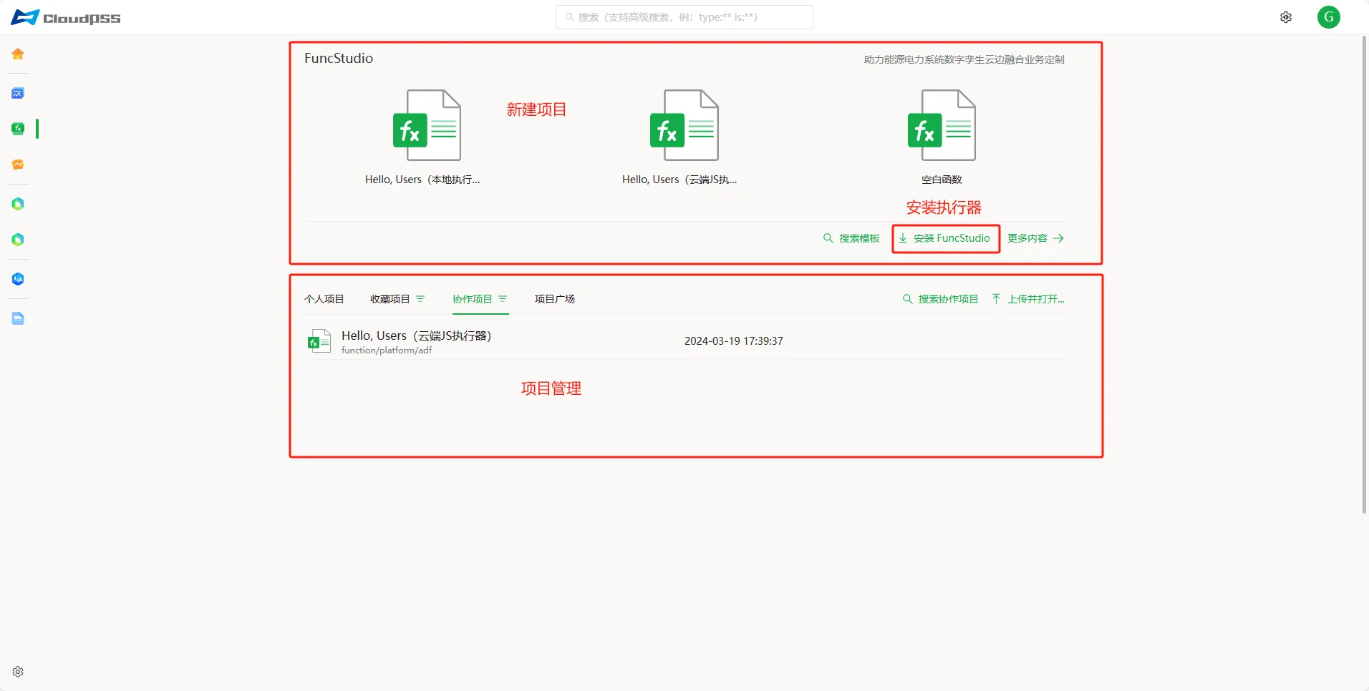Click the 安装 FuncStudio button

pyautogui.click(x=945, y=238)
